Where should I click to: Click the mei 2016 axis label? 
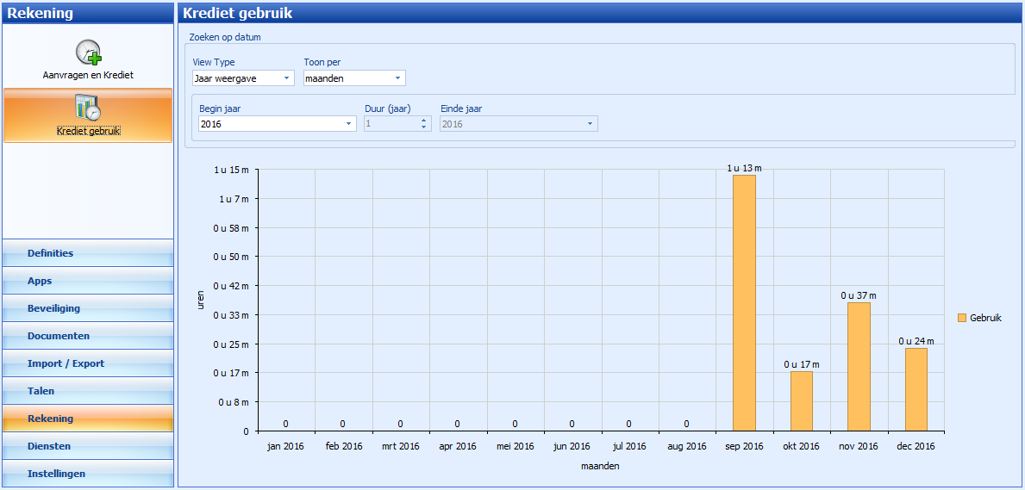pos(515,447)
